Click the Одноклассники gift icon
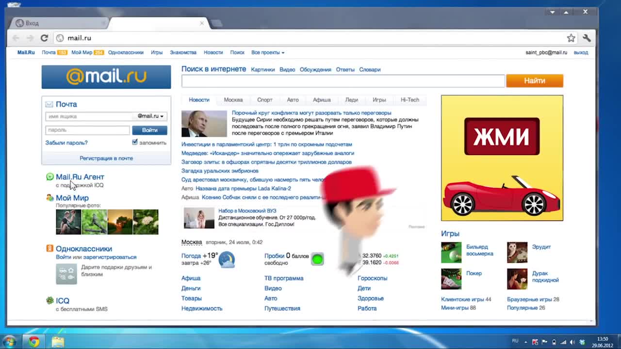This screenshot has height=349, width=621. 66,274
